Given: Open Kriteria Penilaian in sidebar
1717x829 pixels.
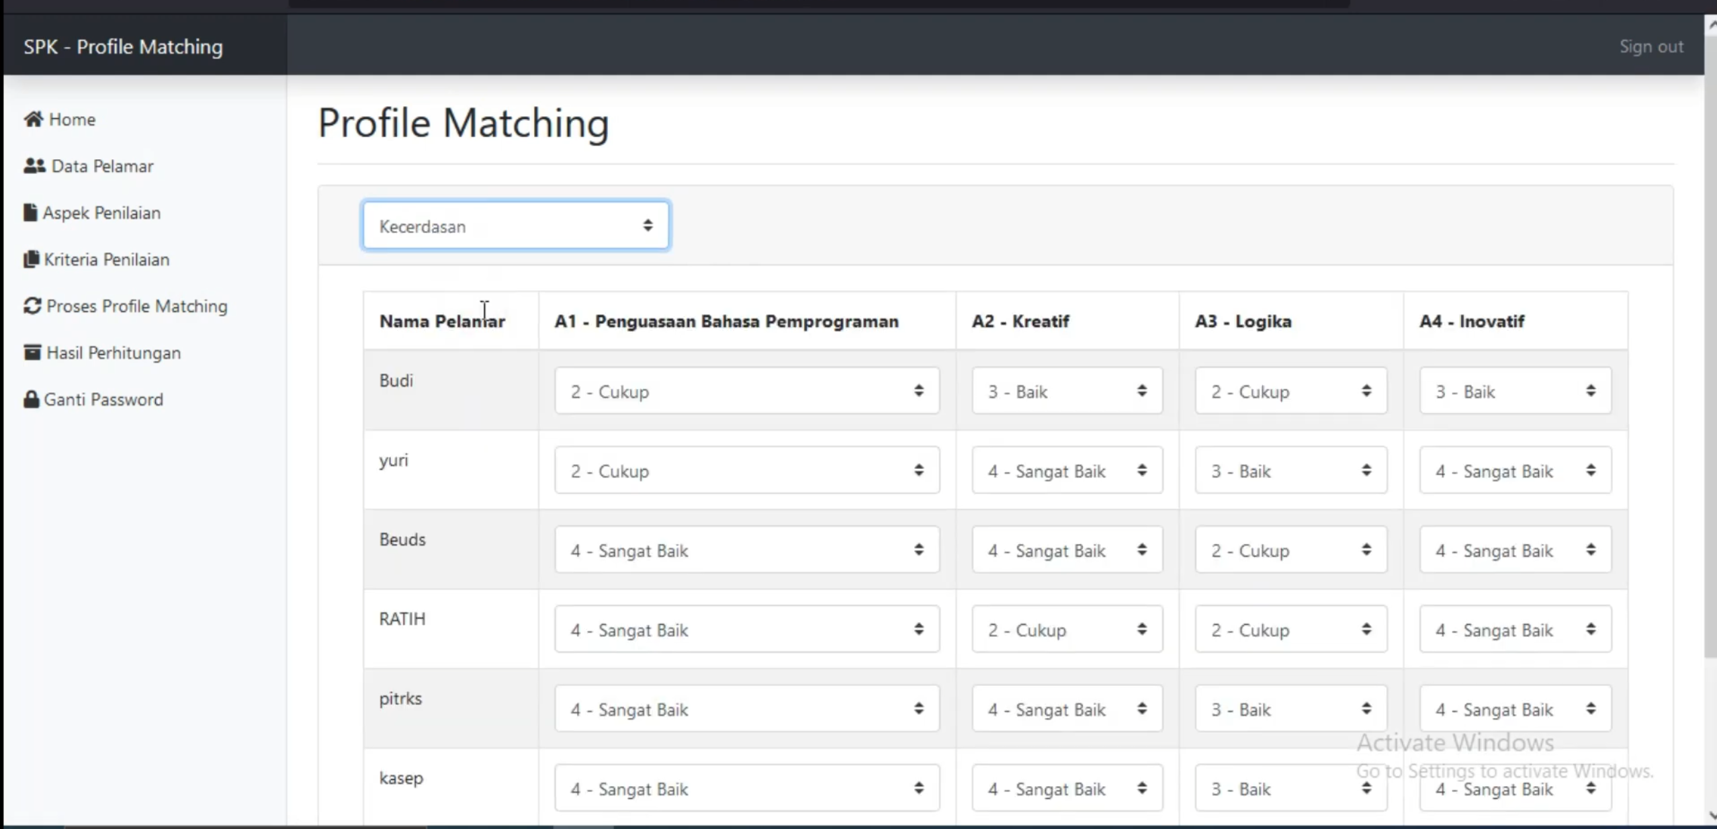Looking at the screenshot, I should coord(107,259).
